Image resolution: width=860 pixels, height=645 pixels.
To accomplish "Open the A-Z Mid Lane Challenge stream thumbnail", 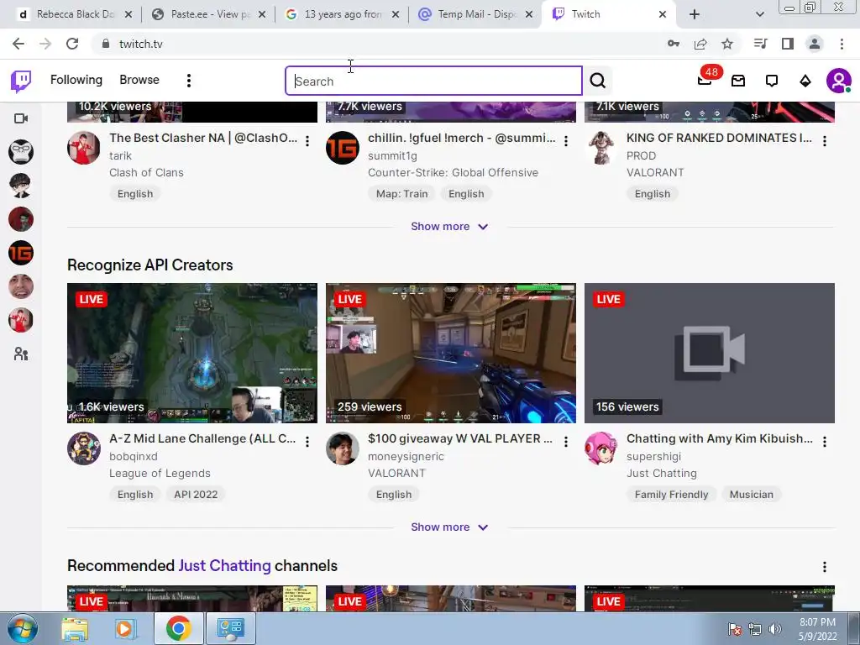I will click(x=192, y=353).
